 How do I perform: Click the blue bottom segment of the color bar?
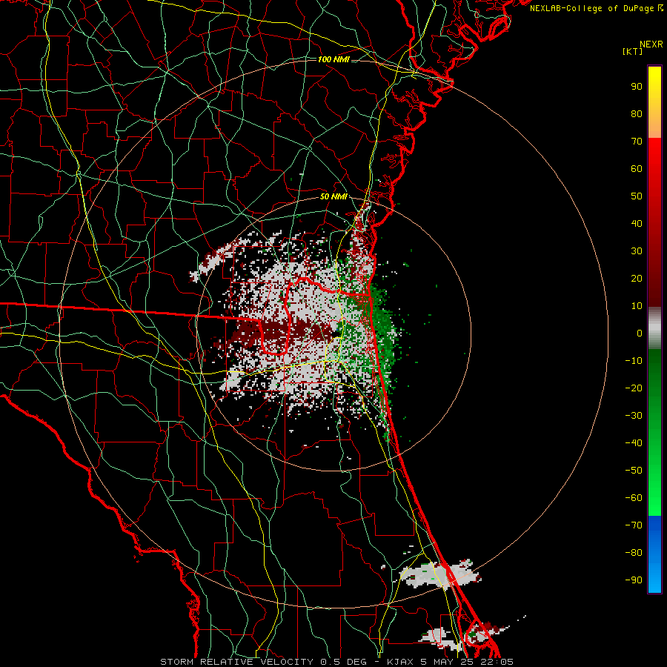point(654,554)
